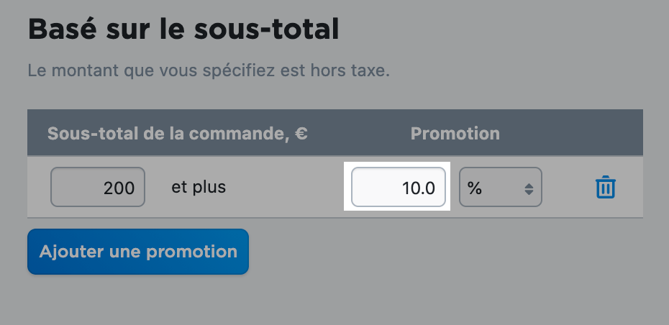This screenshot has height=325, width=669.
Task: Click the blue trash can icon
Action: coord(605,187)
